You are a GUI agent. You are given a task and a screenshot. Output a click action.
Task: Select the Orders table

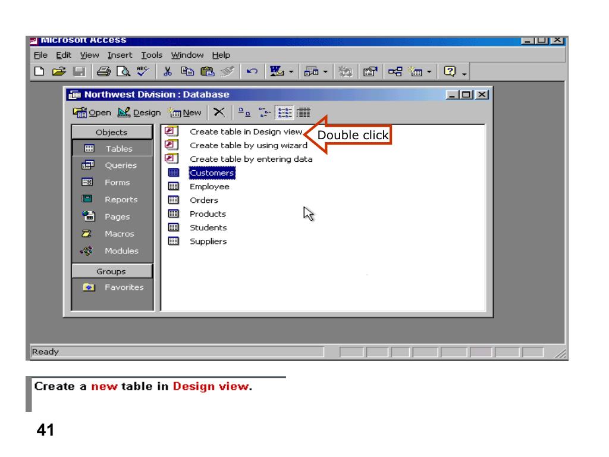tap(204, 200)
